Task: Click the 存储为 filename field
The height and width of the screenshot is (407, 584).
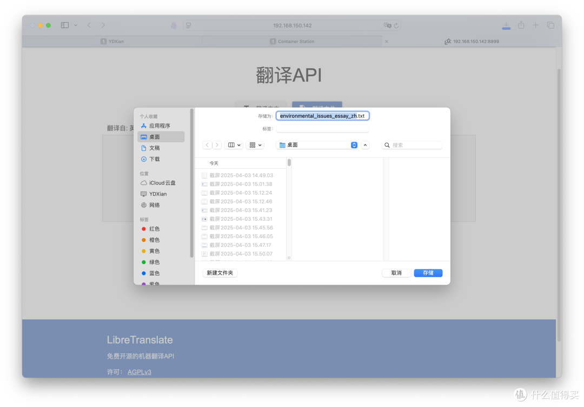Action: point(322,116)
